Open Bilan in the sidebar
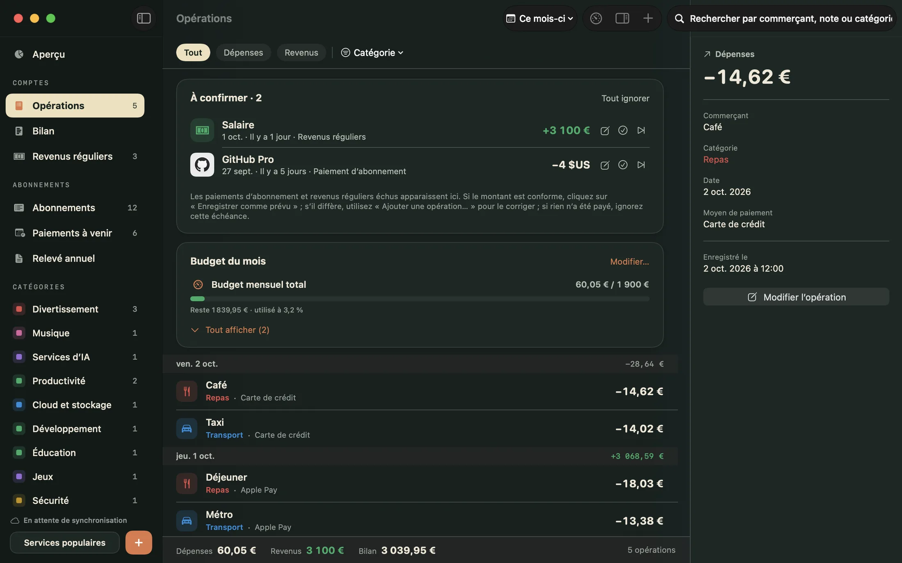 coord(75,131)
